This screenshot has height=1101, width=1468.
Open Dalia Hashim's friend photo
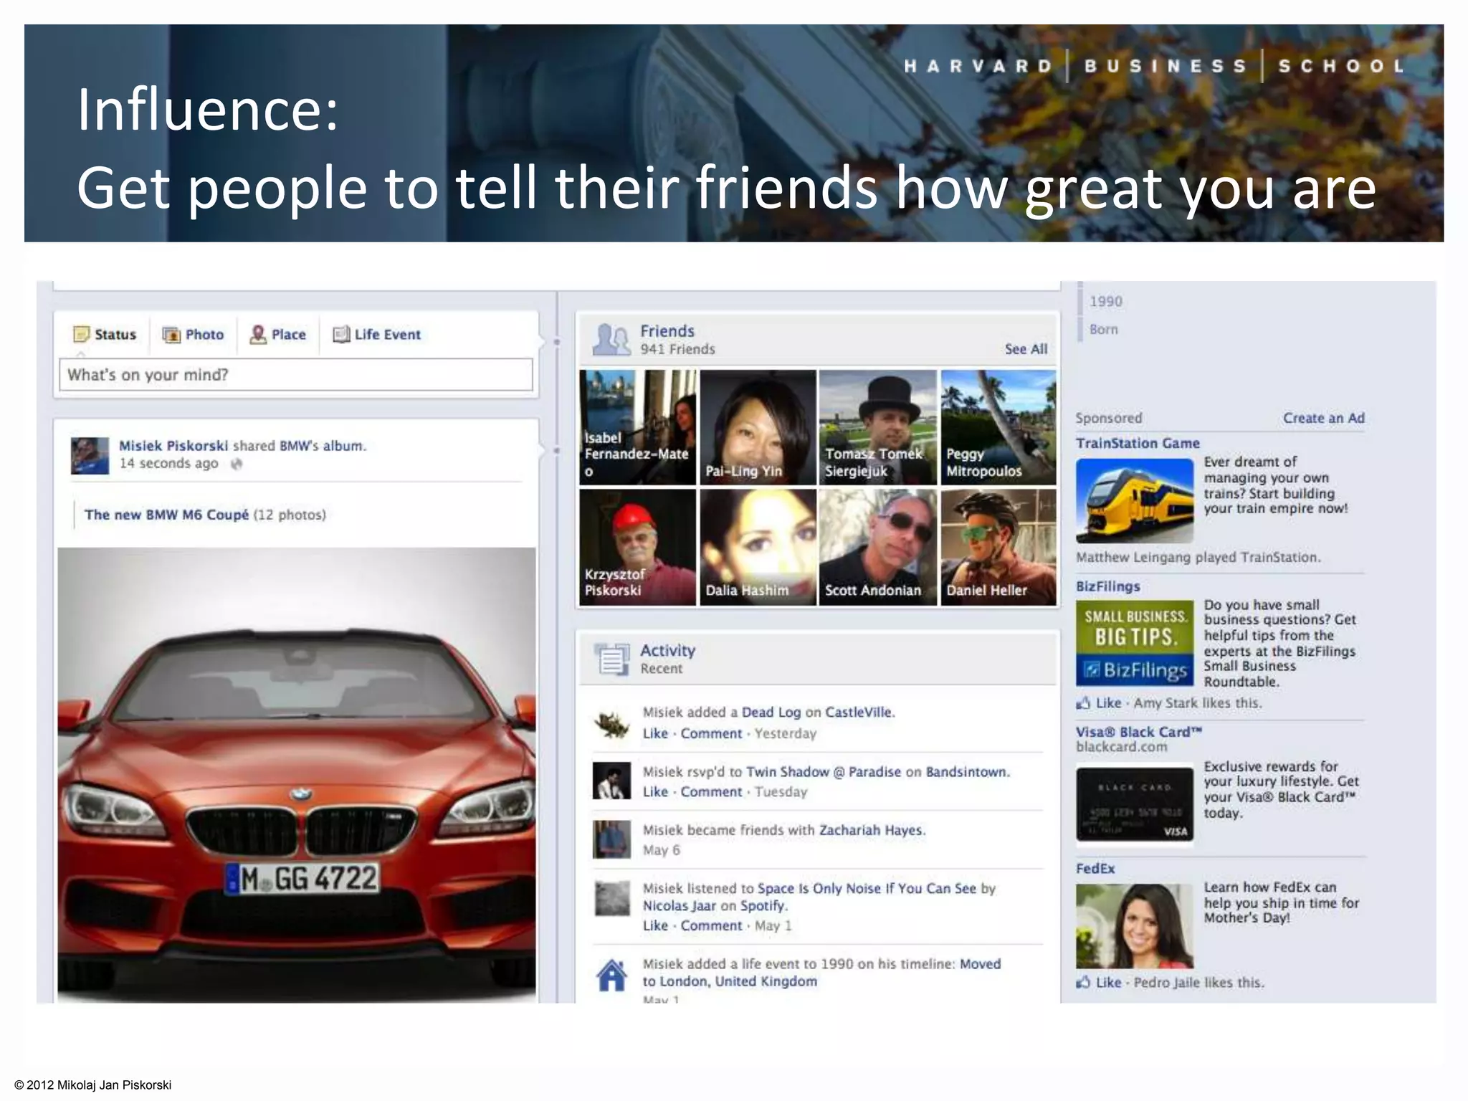pyautogui.click(x=758, y=548)
